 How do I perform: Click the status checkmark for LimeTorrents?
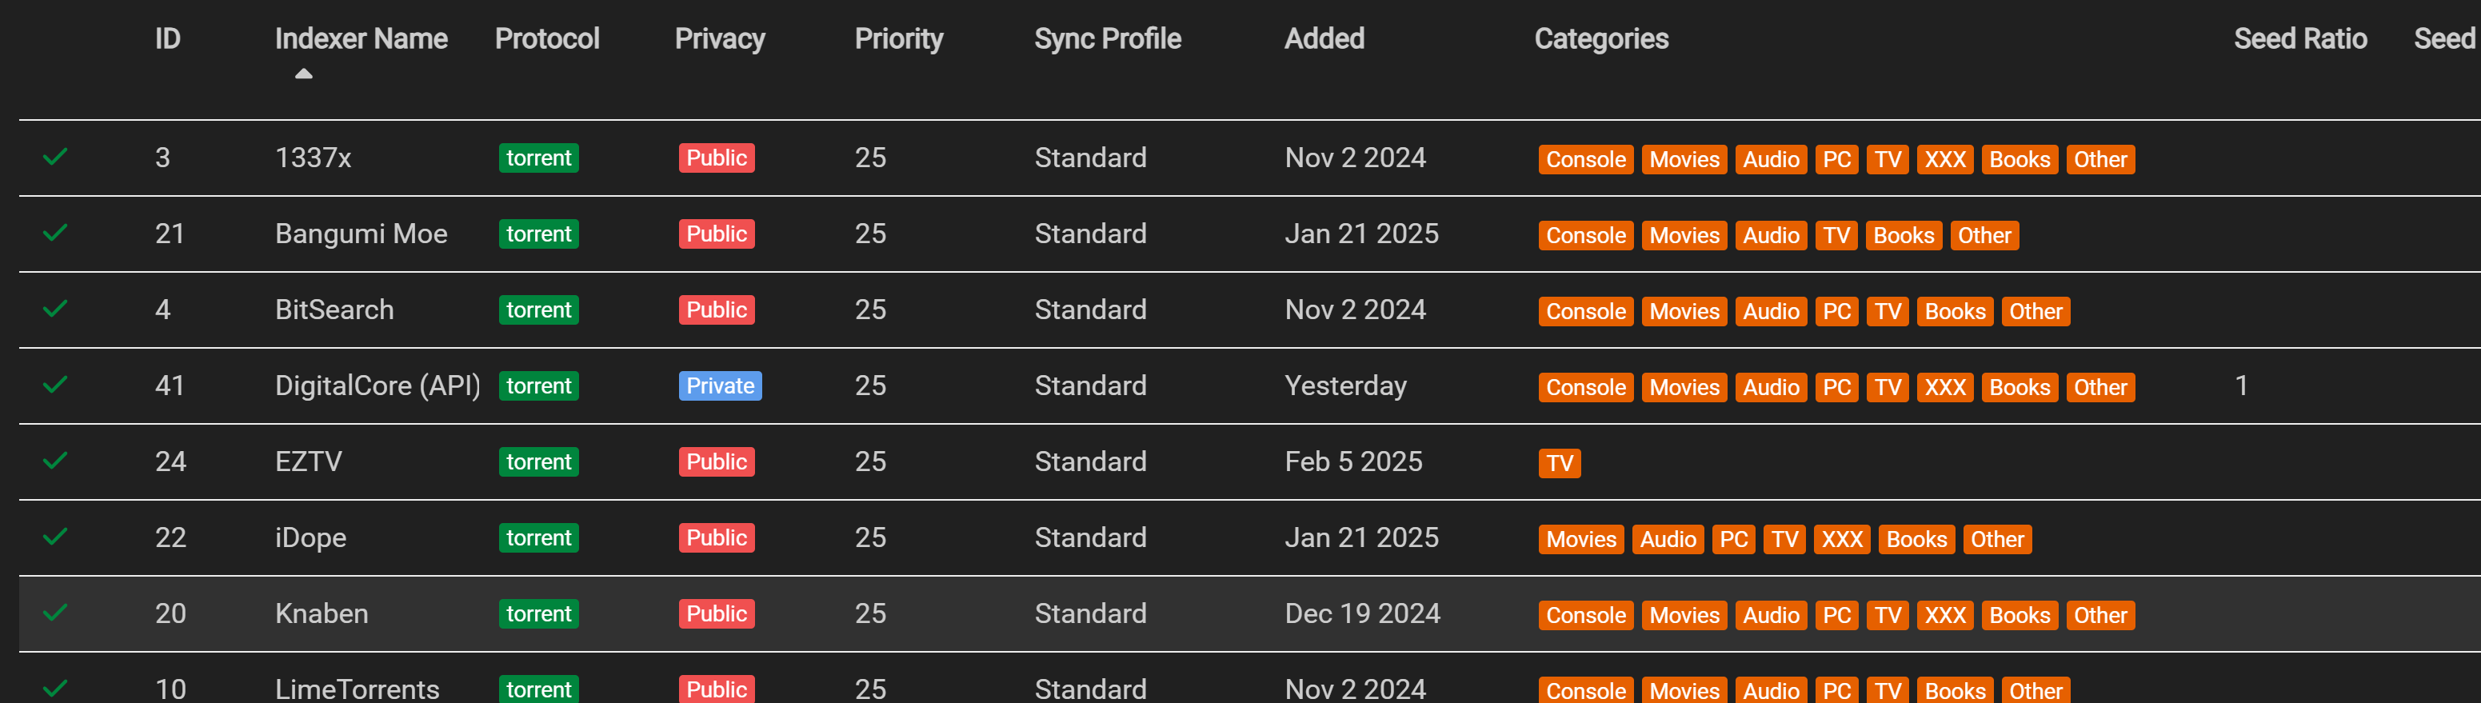[x=55, y=688]
